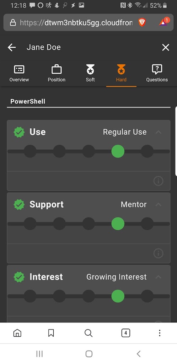
Task: Set Support slider to the last dot
Action: [x=147, y=224]
